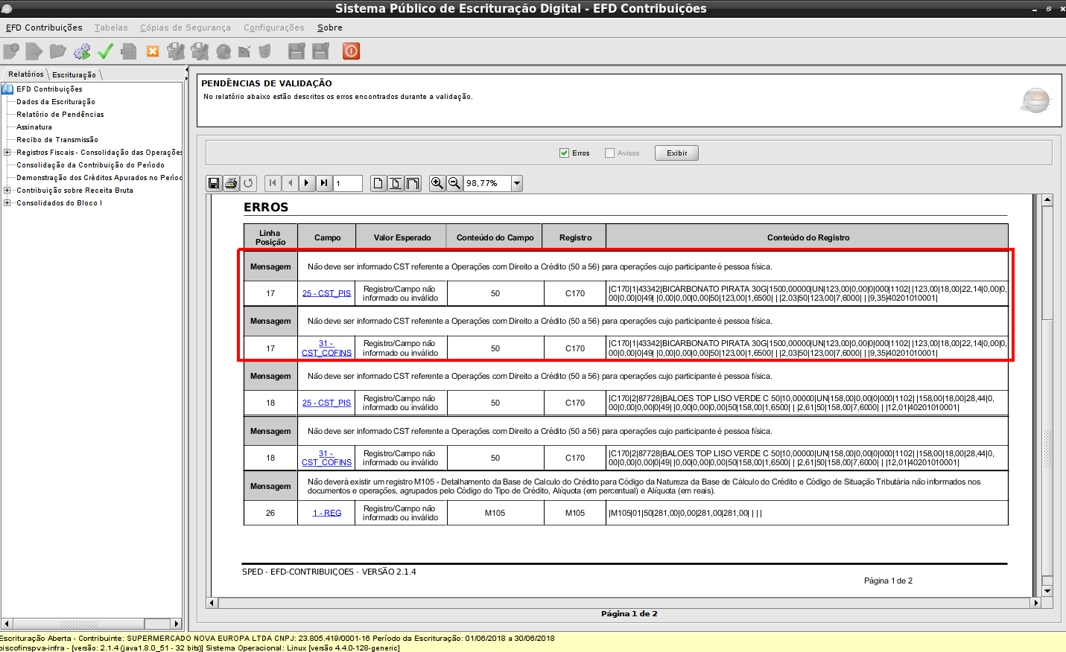Viewport: 1066px width, 652px height.
Task: Click the gears run icon in toolbar
Action: coord(82,51)
